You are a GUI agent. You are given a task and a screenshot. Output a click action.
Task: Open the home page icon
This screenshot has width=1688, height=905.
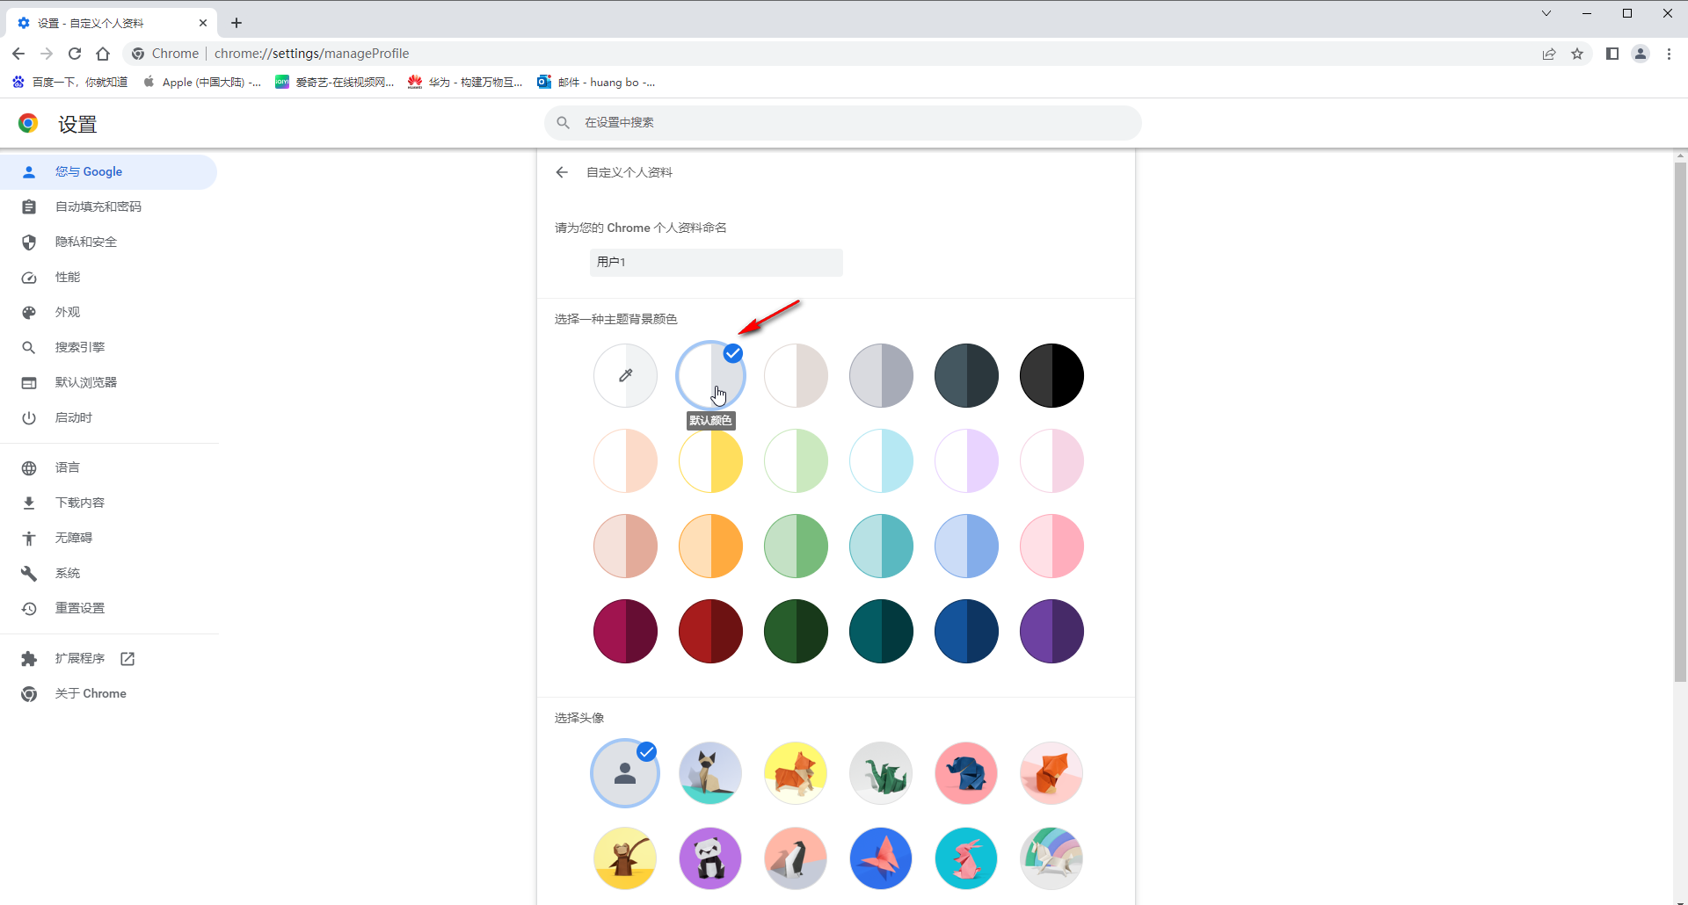point(103,54)
